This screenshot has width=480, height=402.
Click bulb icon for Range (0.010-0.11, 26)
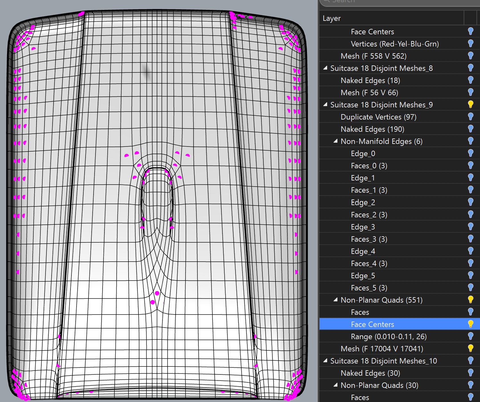[x=470, y=336]
